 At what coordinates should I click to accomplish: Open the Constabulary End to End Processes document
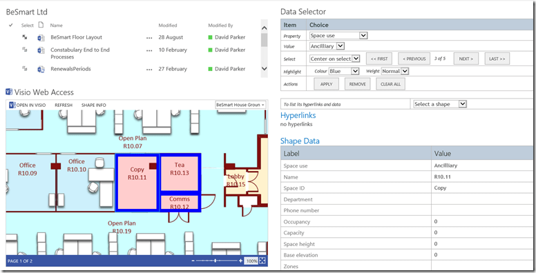point(80,53)
